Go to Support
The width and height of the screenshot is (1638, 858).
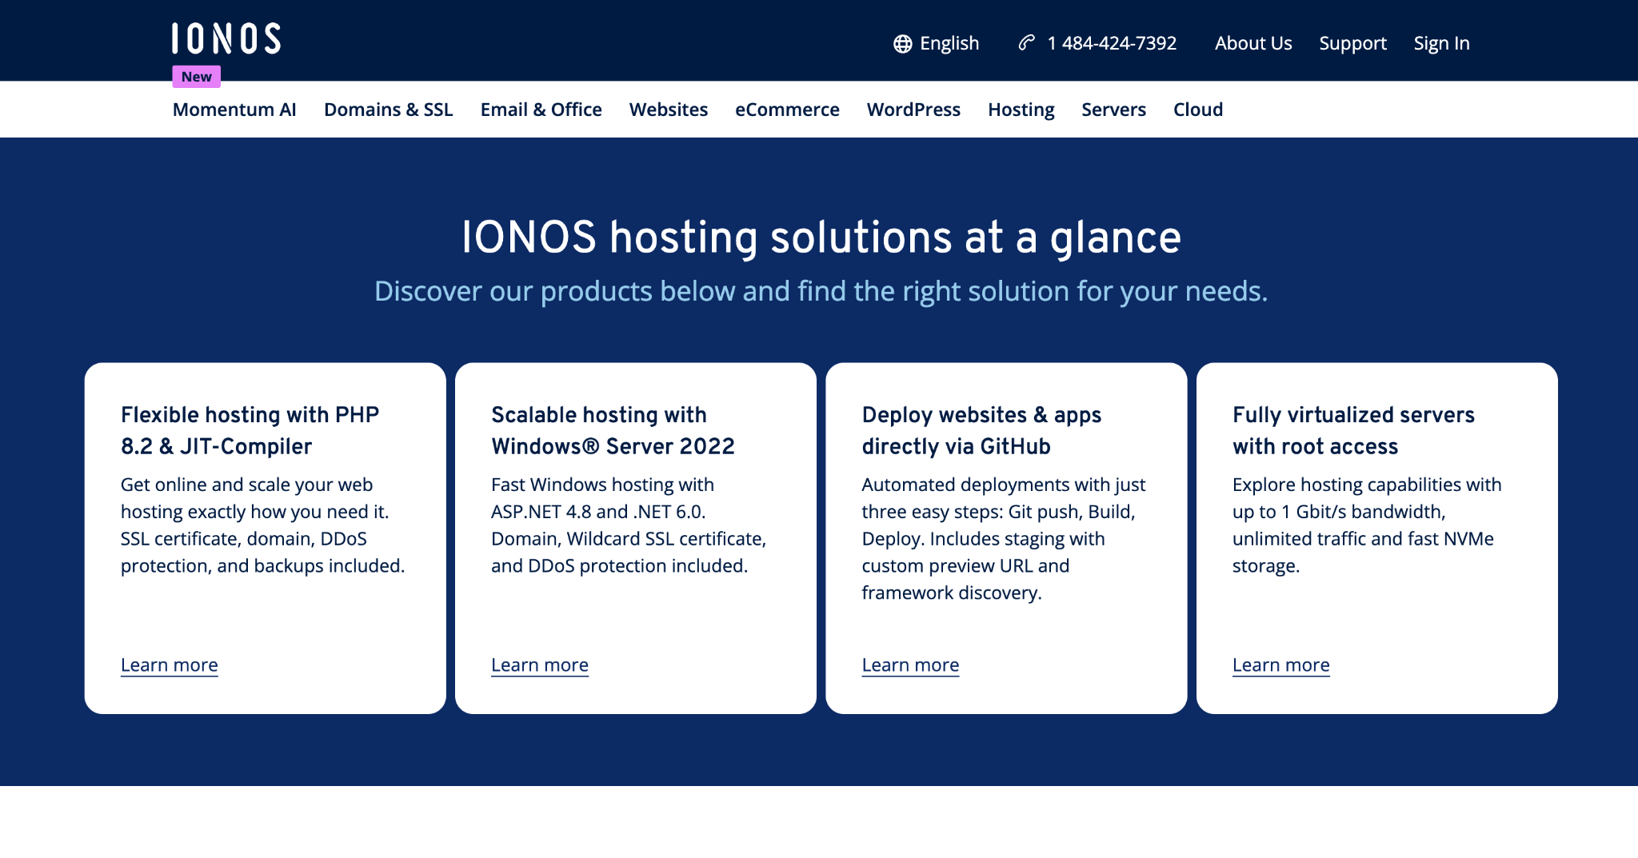coord(1352,43)
